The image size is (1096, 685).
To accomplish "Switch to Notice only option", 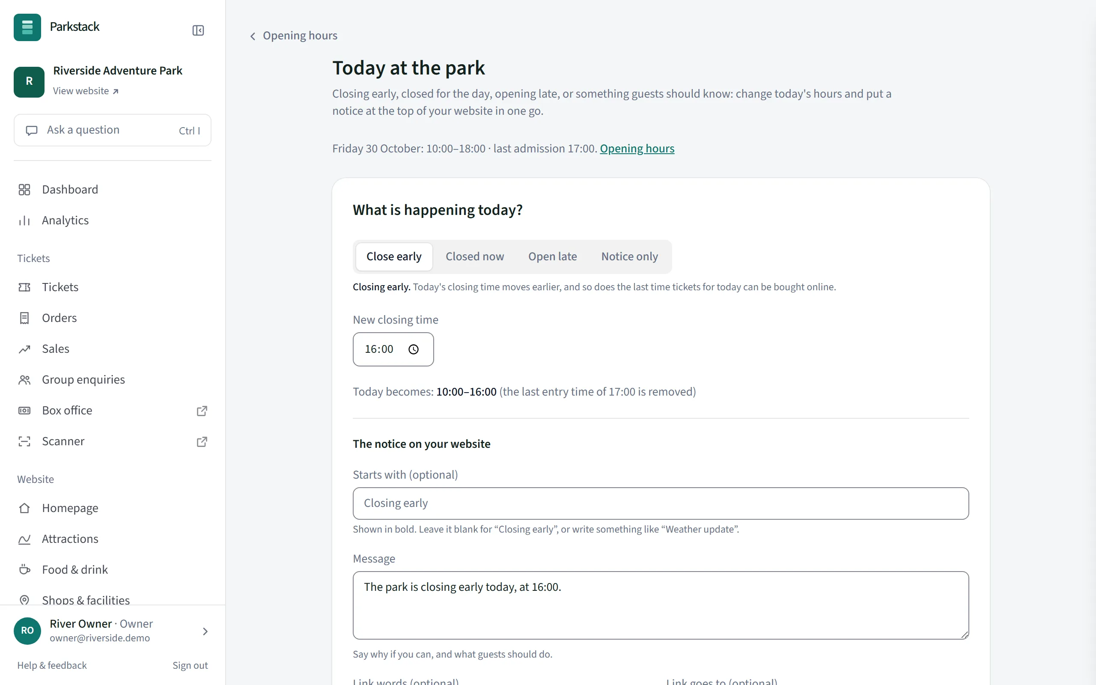I will 629,257.
